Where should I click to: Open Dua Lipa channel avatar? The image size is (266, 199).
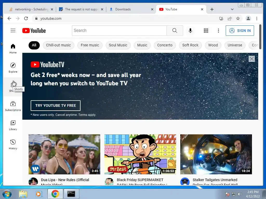(33, 181)
